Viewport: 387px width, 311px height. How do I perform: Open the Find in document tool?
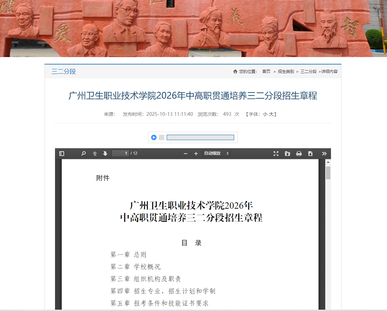(x=83, y=153)
